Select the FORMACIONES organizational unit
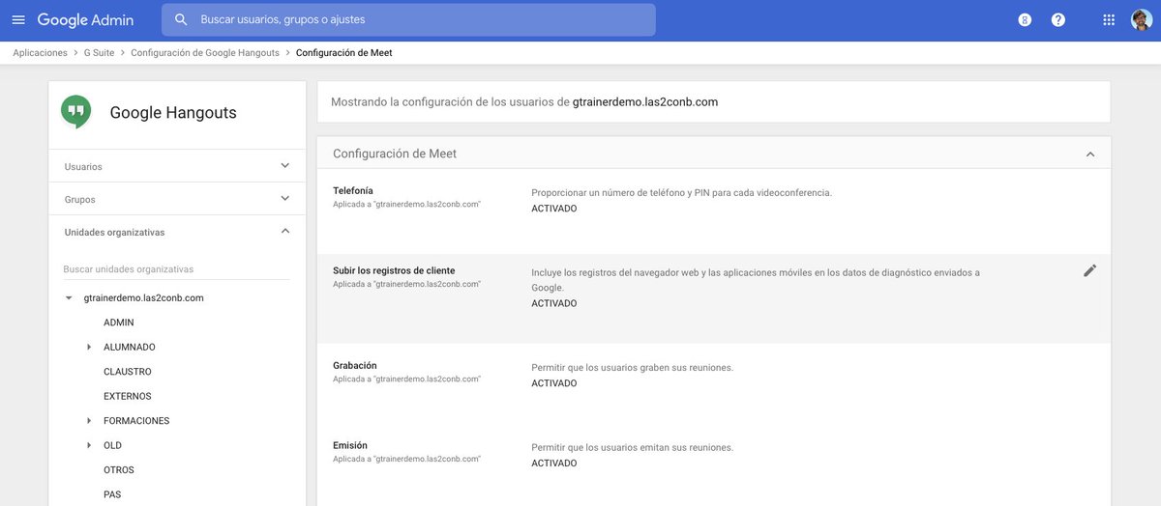Screen dimensions: 1161x506 tap(136, 421)
